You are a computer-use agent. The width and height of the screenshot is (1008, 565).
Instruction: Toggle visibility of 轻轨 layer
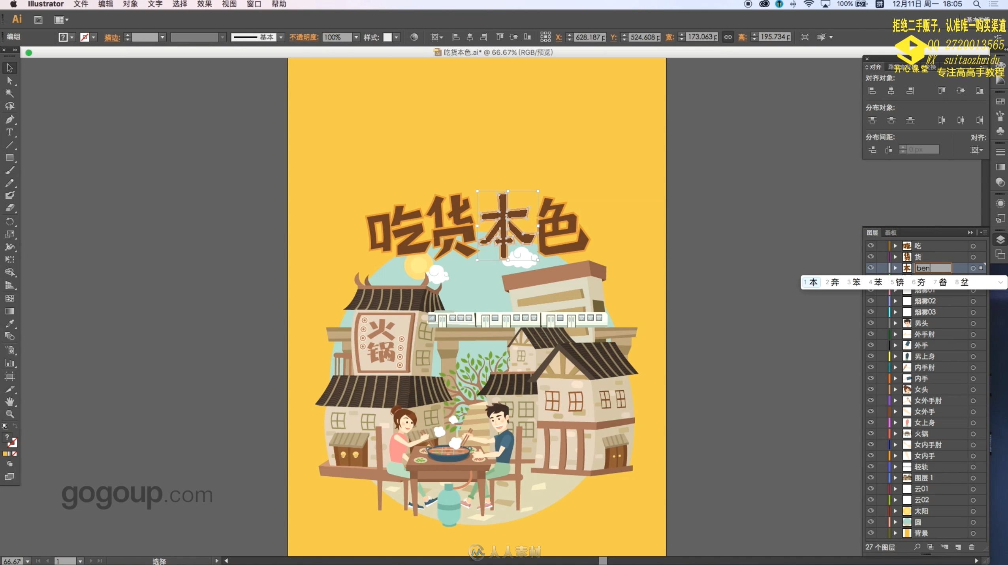(x=871, y=466)
